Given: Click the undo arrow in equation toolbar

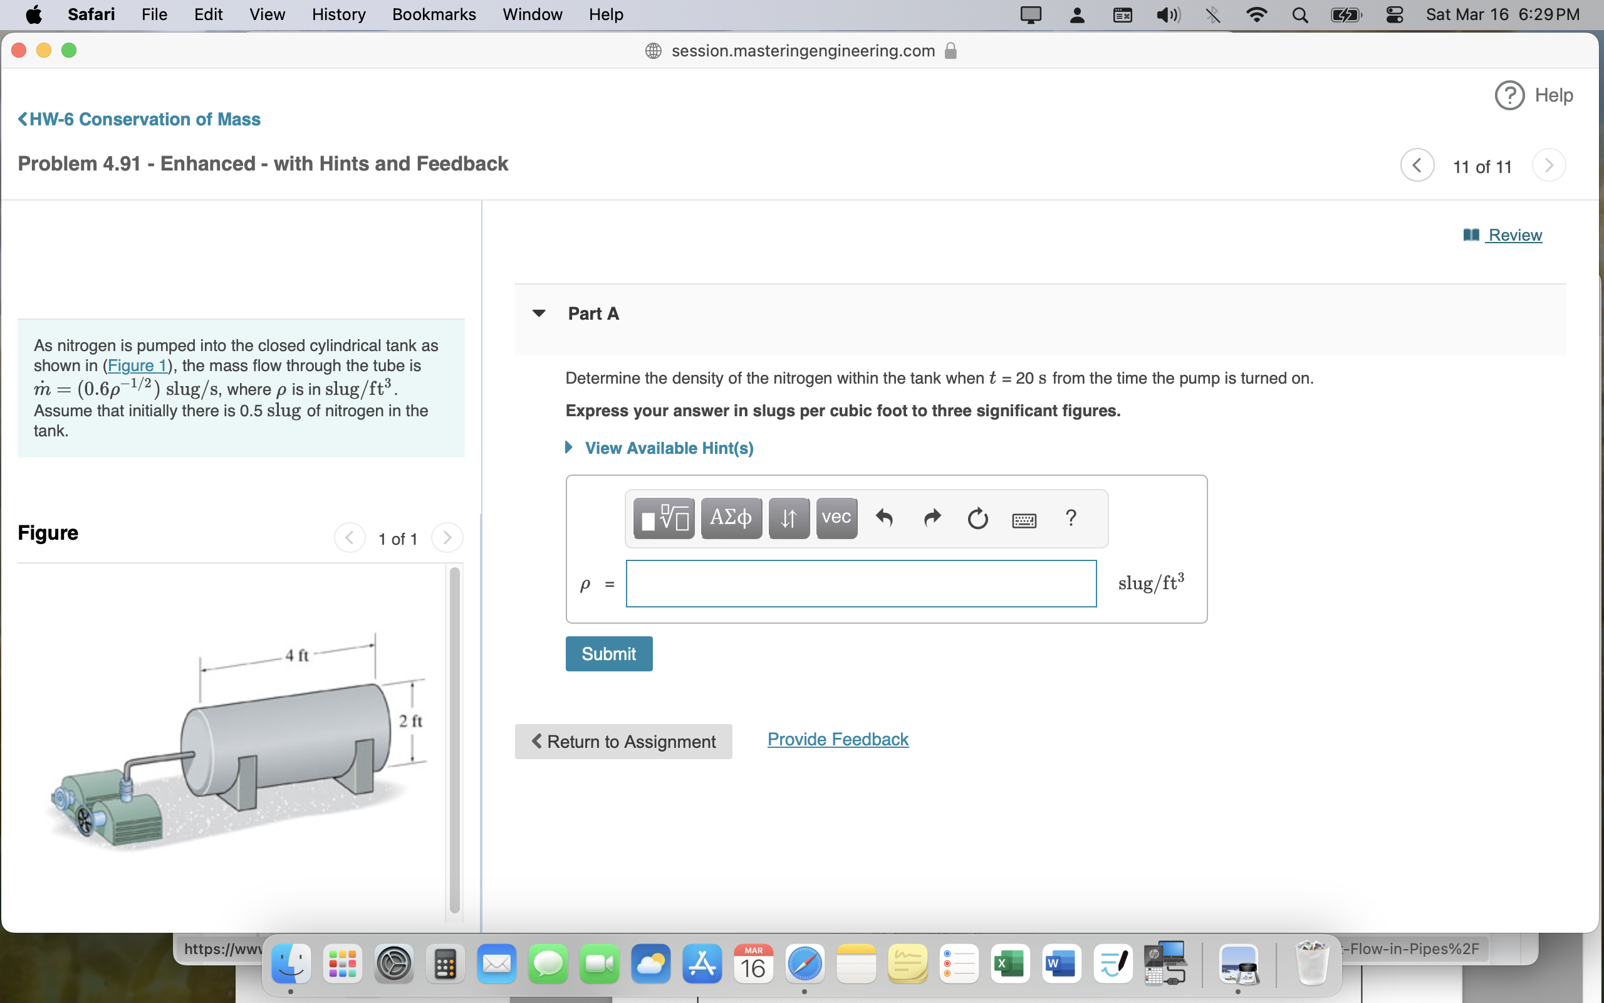Looking at the screenshot, I should tap(884, 518).
